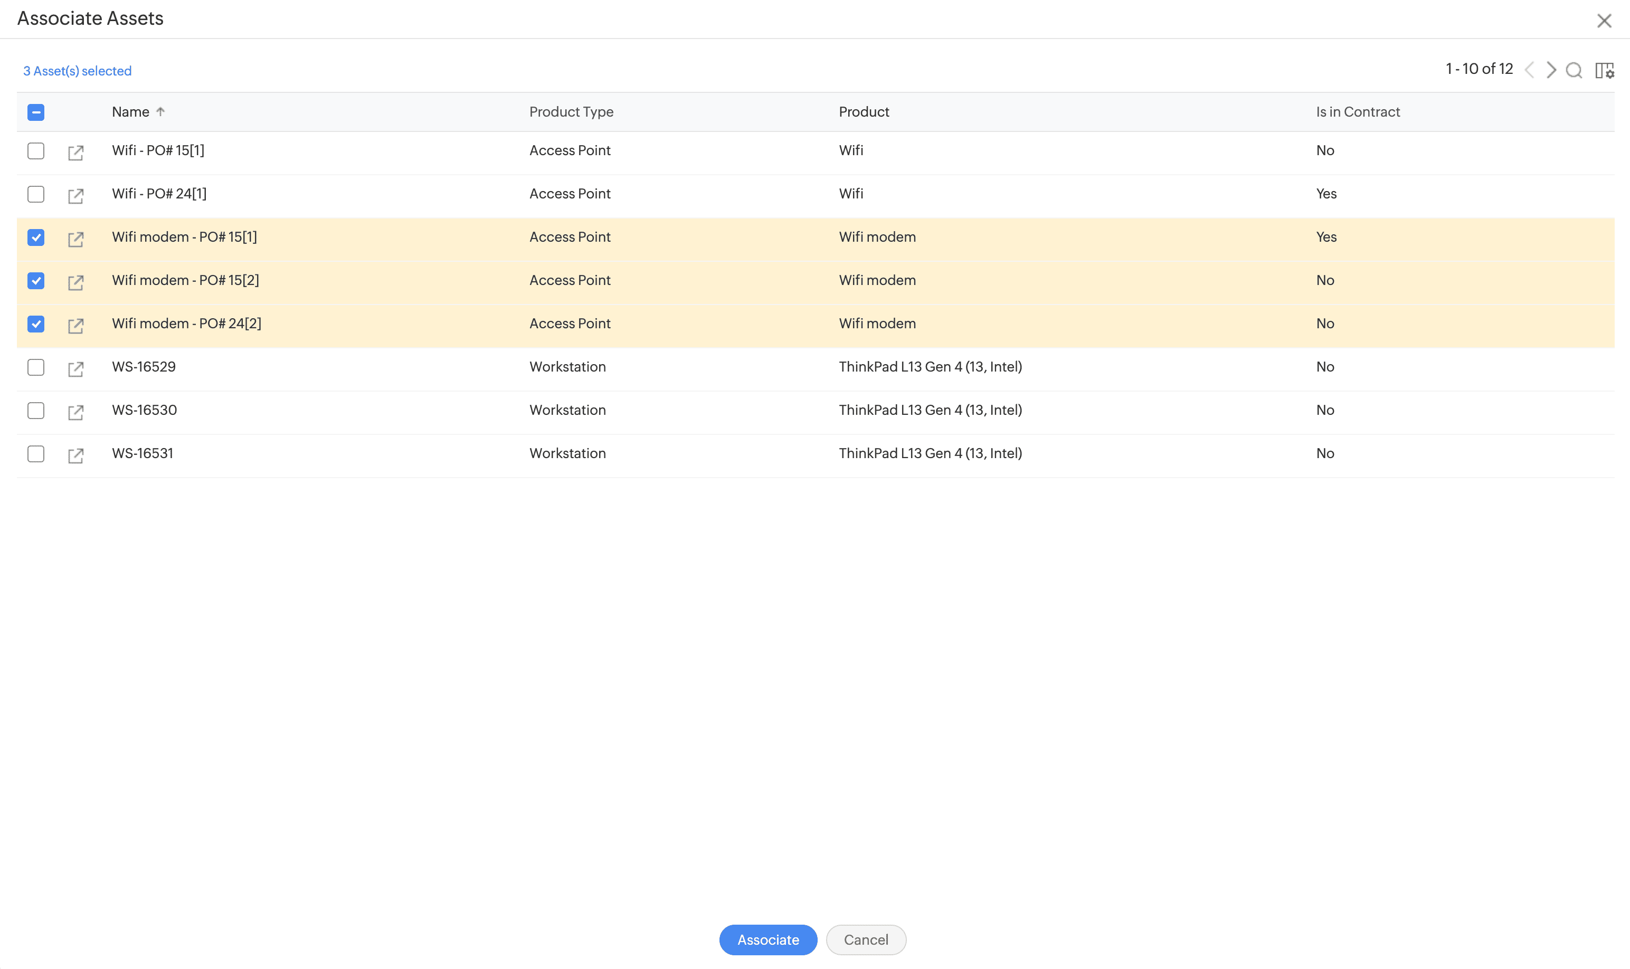Sort by Product Type column header
This screenshot has height=969, width=1630.
pos(571,112)
